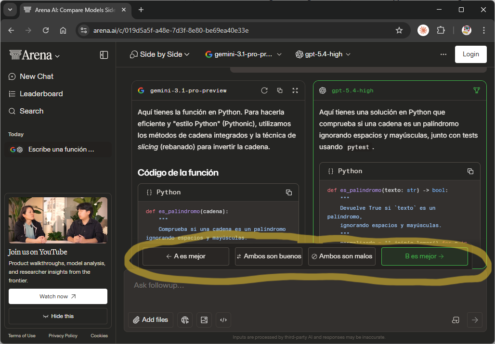495x344 pixels.
Task: Open Cookies link
Action: point(99,336)
